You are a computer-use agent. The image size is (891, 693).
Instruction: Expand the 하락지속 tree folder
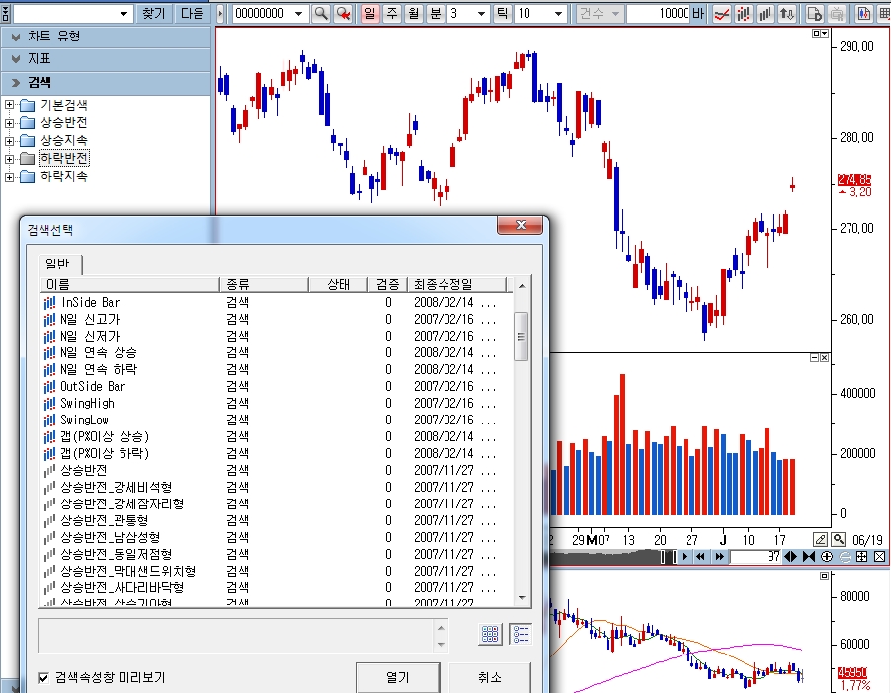coord(10,177)
